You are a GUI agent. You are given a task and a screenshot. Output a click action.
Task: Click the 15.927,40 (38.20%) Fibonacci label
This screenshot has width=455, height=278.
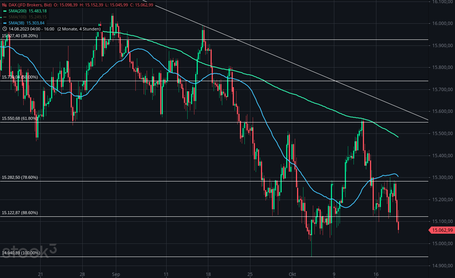point(20,36)
